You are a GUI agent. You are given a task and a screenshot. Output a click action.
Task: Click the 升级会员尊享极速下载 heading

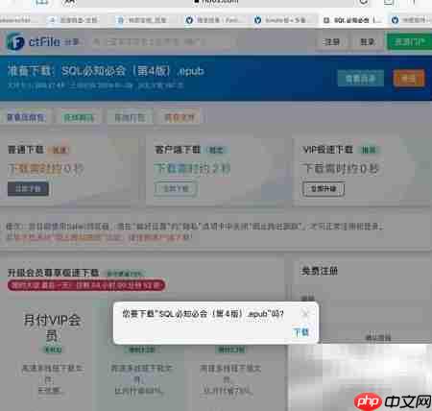(53, 273)
